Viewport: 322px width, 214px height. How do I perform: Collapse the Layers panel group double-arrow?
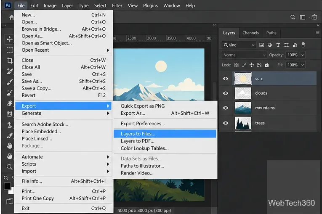[318, 26]
